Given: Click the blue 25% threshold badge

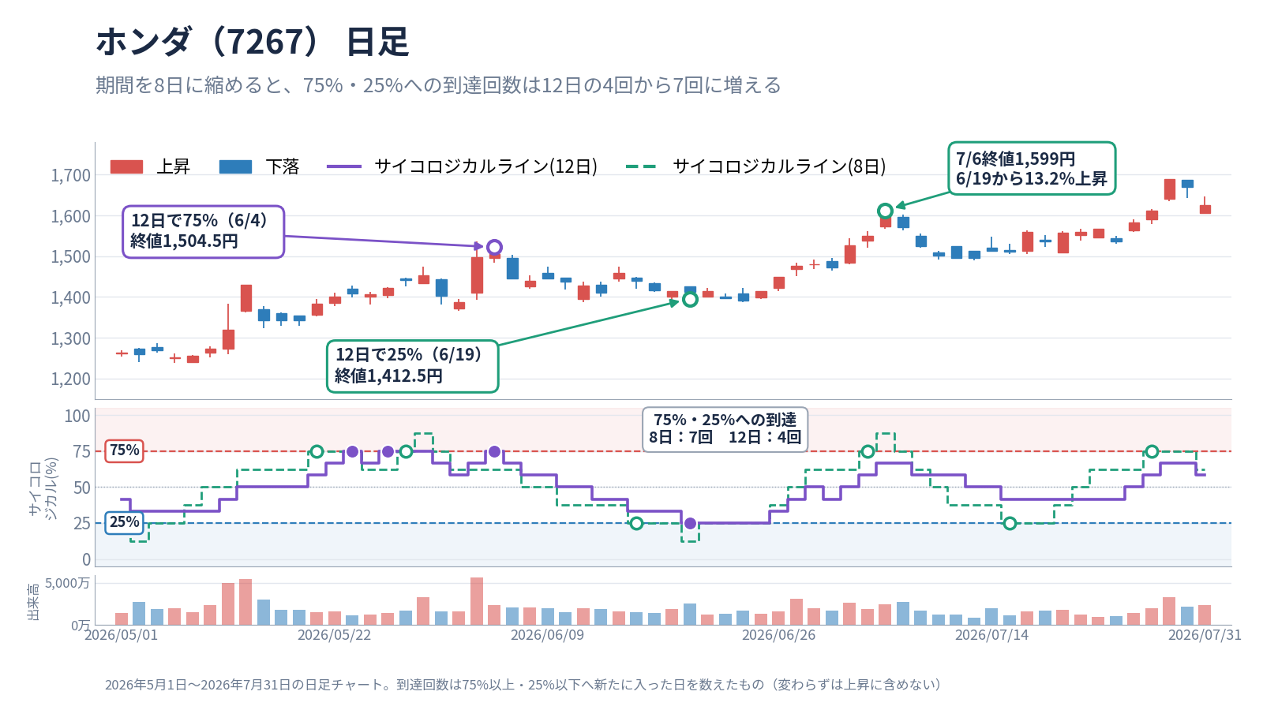Looking at the screenshot, I should point(124,522).
